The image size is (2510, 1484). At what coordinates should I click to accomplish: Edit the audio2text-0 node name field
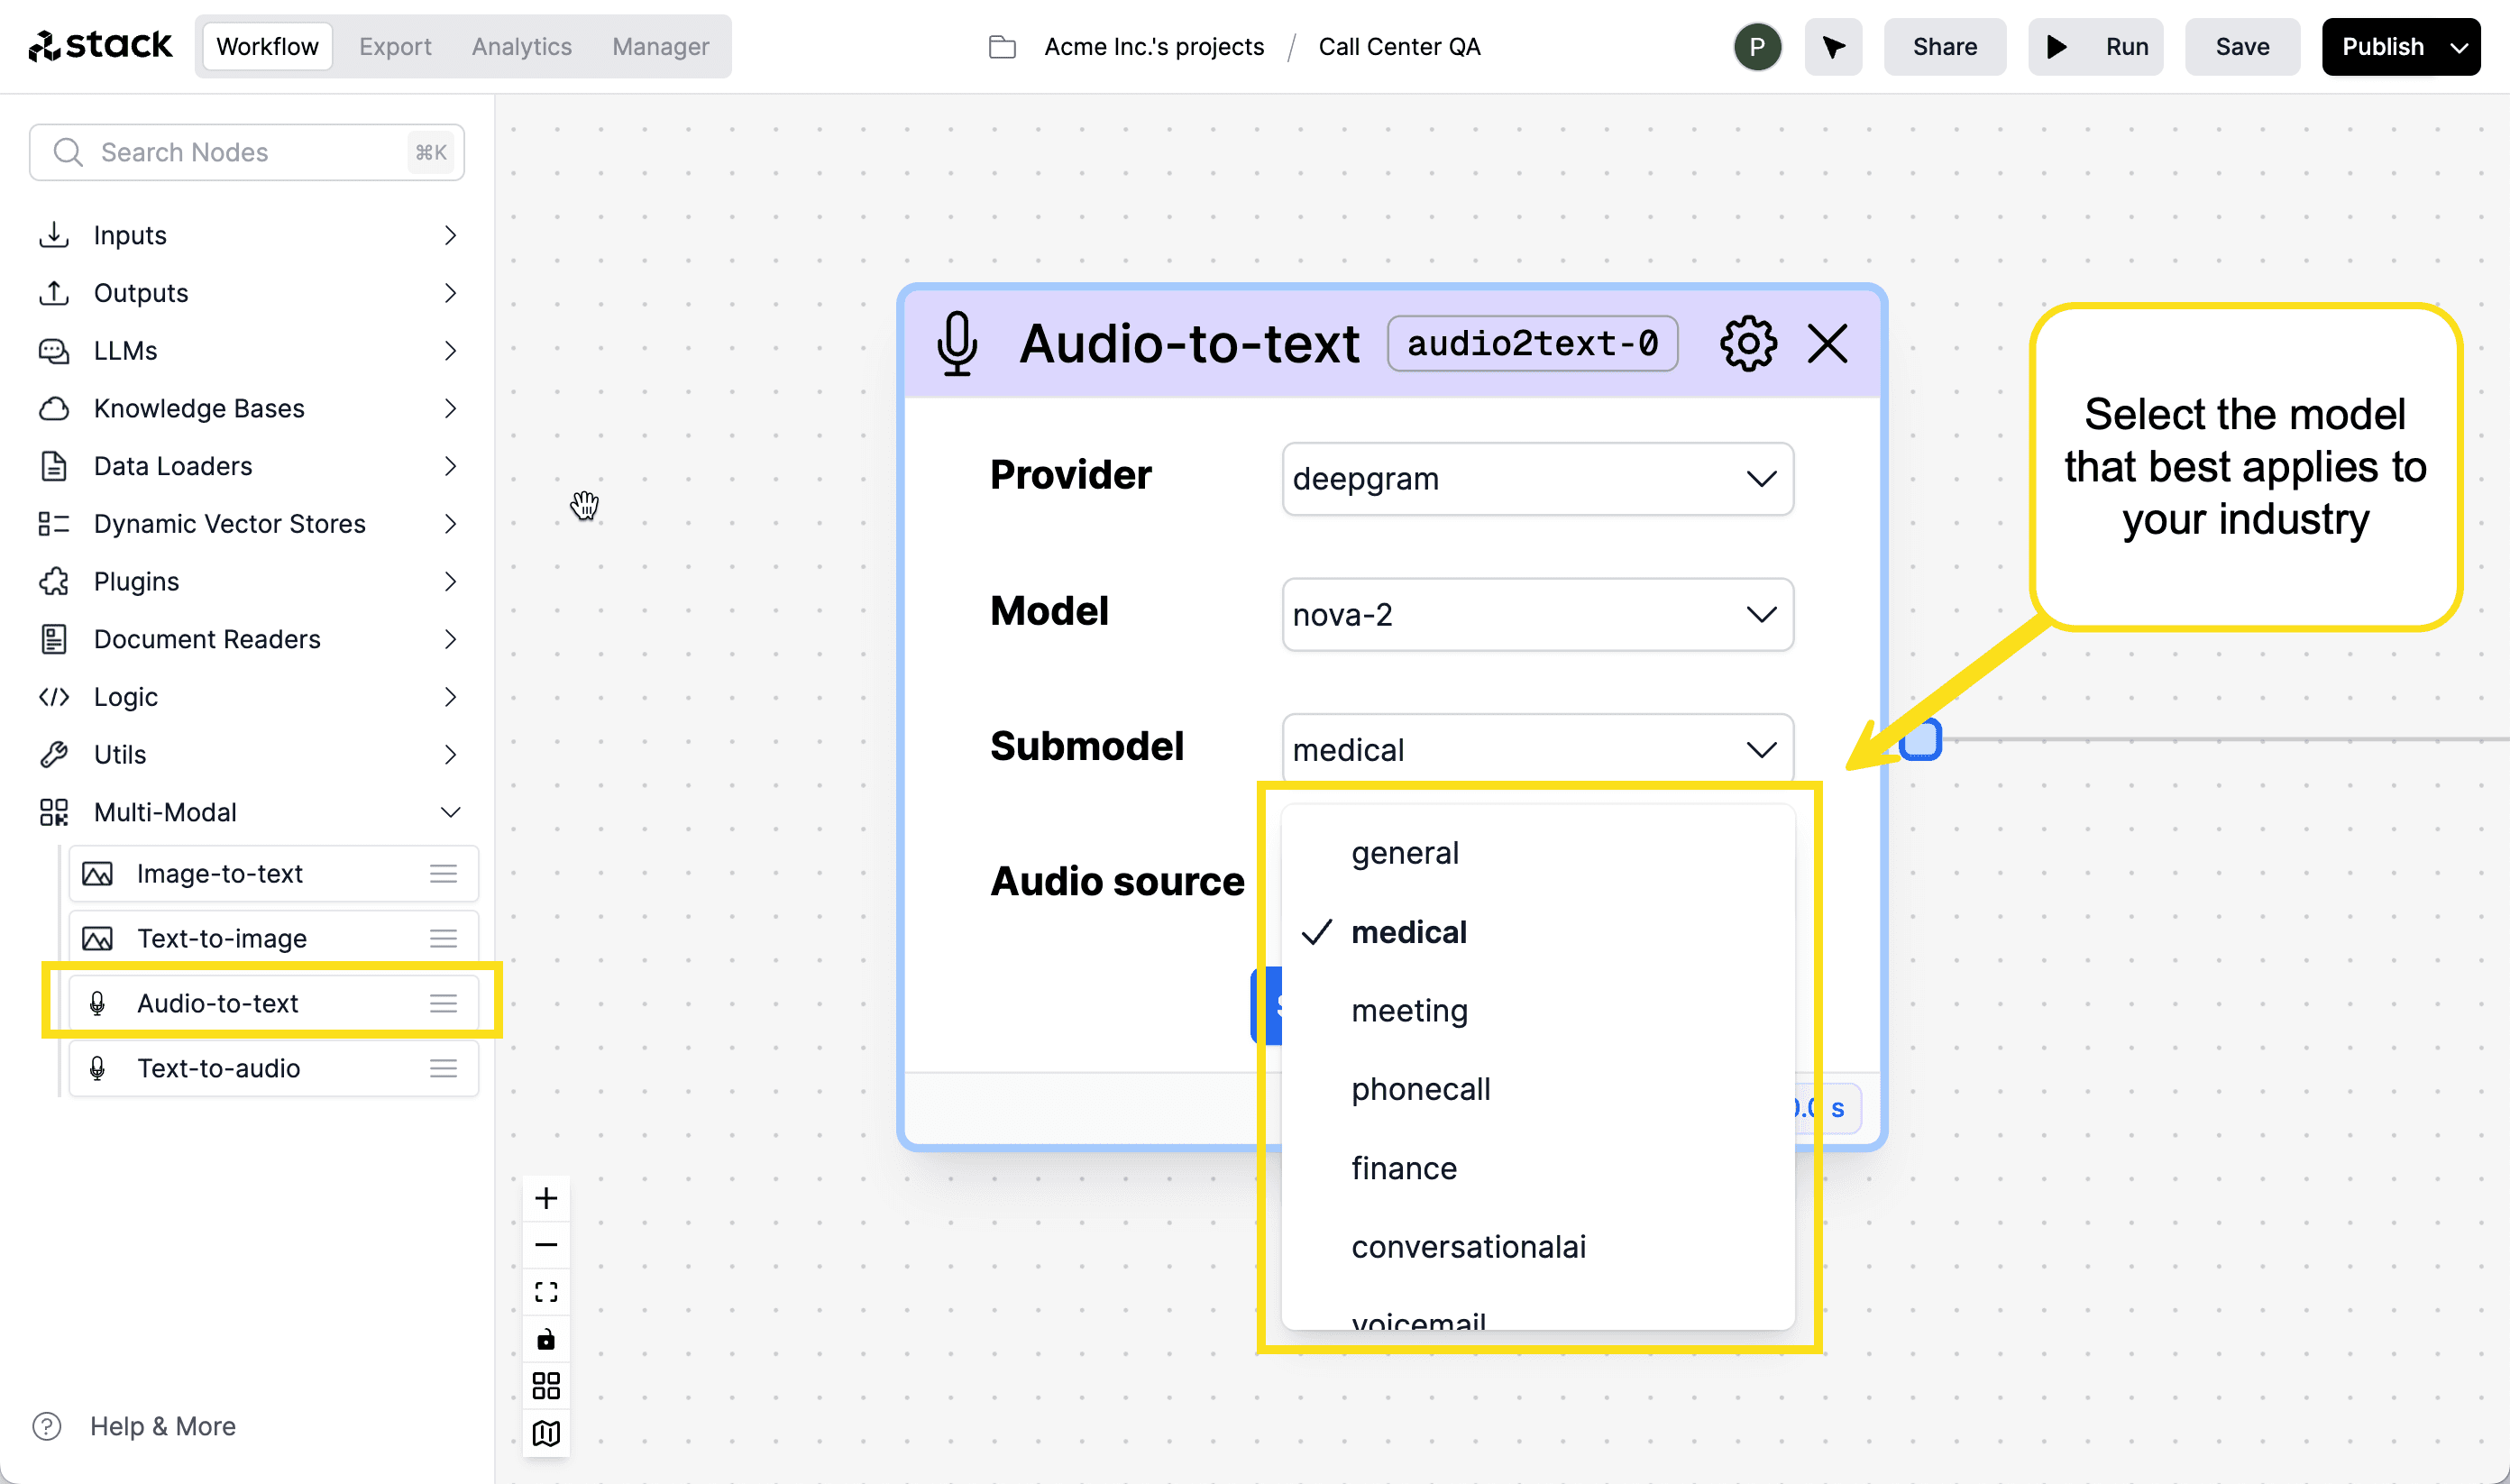(1532, 344)
